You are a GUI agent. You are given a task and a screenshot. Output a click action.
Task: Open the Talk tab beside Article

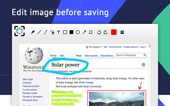tap(62, 56)
